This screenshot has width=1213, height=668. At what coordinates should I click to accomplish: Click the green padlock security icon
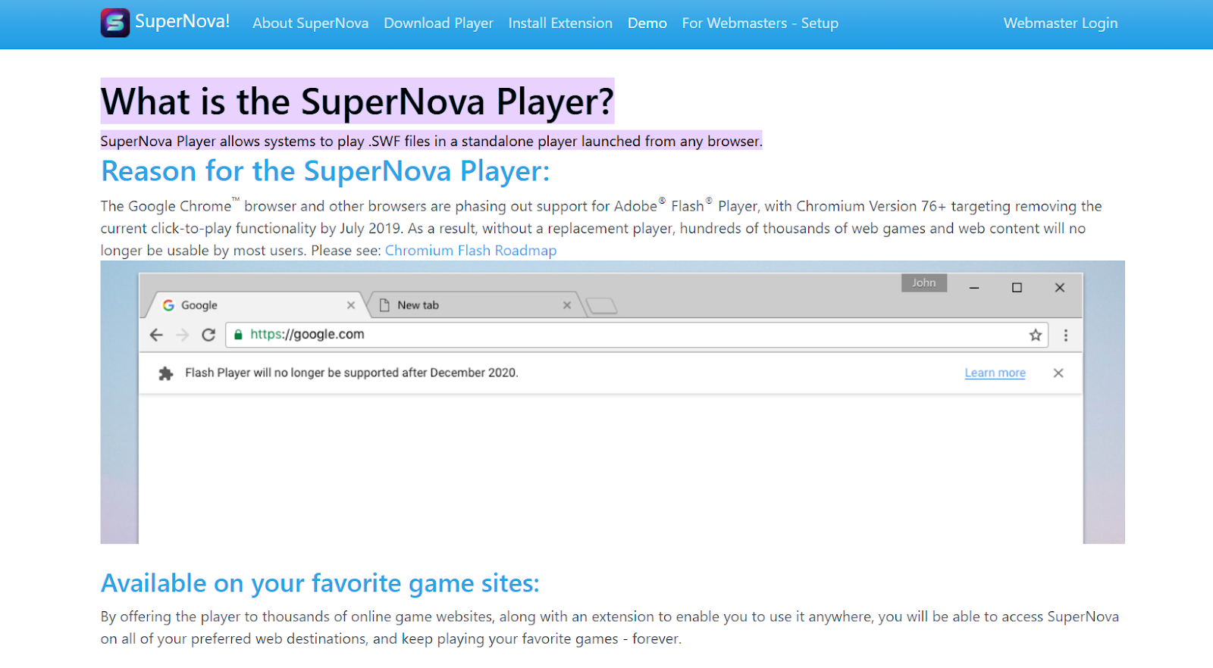(x=238, y=335)
